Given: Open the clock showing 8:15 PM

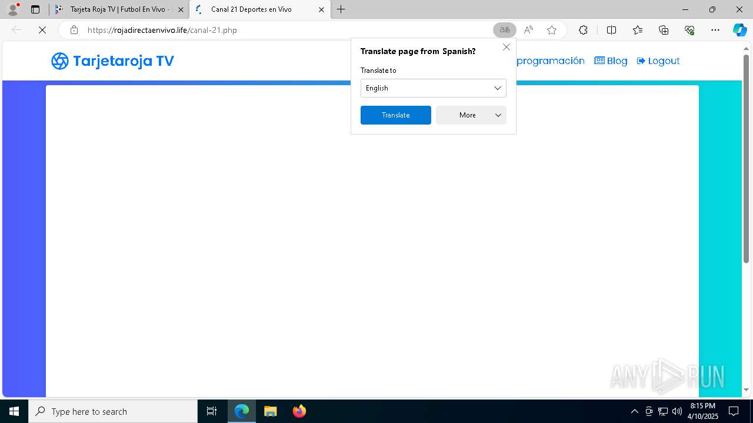Looking at the screenshot, I should pyautogui.click(x=703, y=411).
